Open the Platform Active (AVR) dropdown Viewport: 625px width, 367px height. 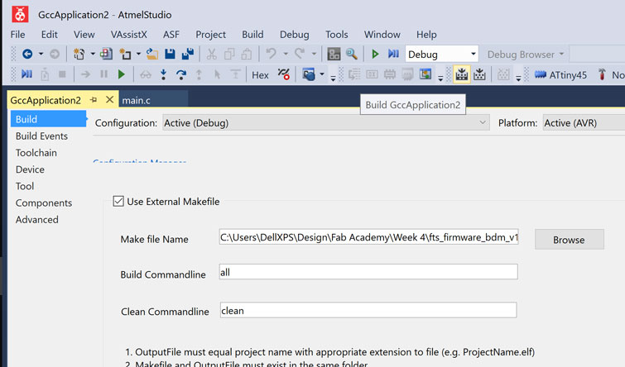click(x=584, y=123)
